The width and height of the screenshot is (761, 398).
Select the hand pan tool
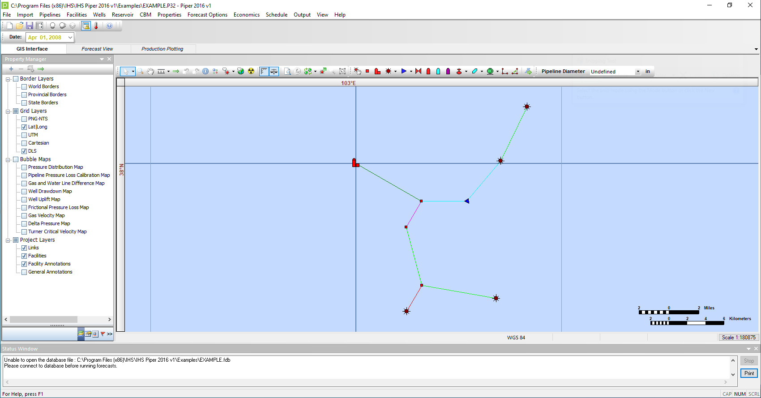coord(150,71)
